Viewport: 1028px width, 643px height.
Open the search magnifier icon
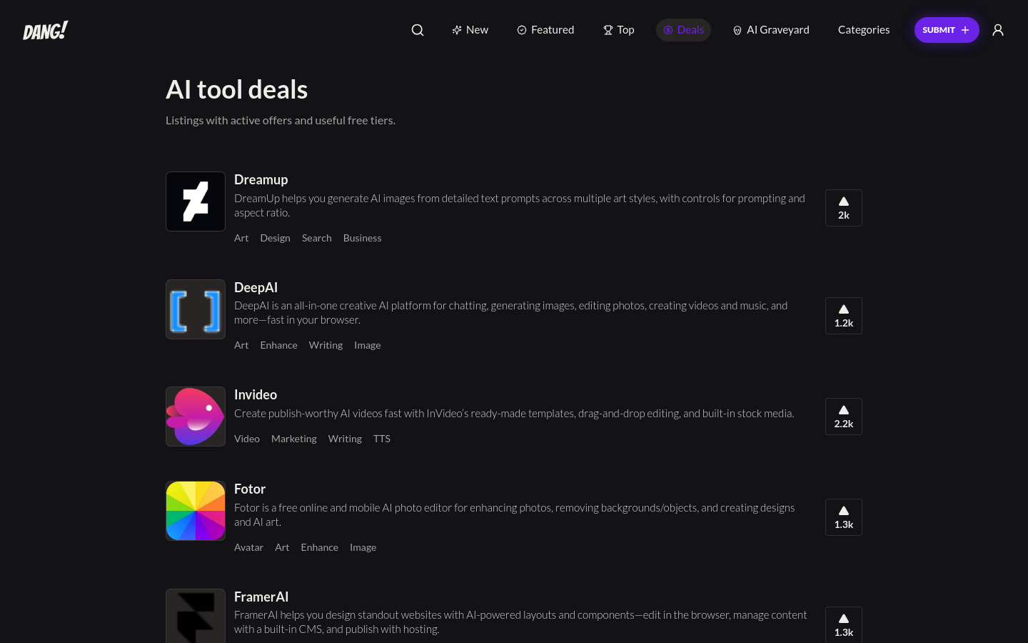click(x=418, y=30)
